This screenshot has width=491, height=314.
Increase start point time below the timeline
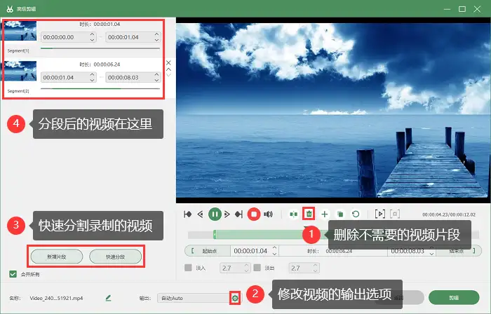coord(275,248)
